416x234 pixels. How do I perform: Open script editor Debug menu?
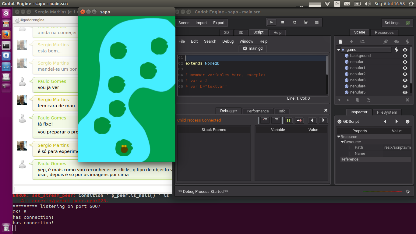point(228,41)
